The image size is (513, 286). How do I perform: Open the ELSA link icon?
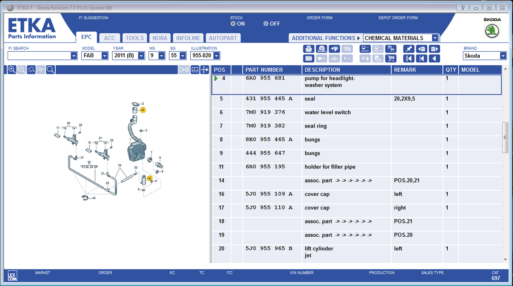(x=365, y=49)
